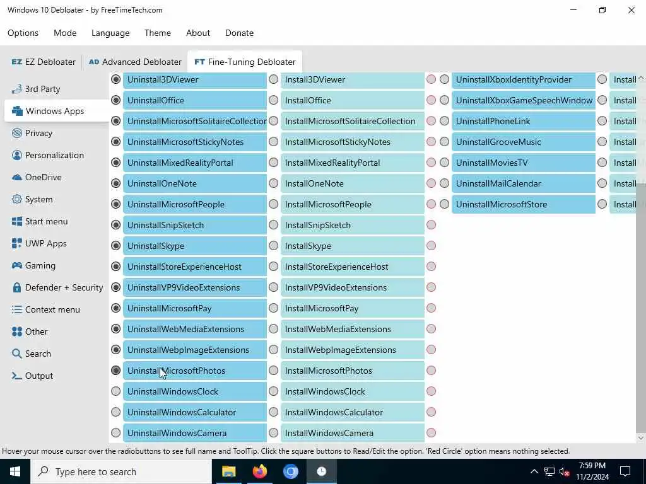Open the Other category icon
Screen dimensions: 646x484
17,331
